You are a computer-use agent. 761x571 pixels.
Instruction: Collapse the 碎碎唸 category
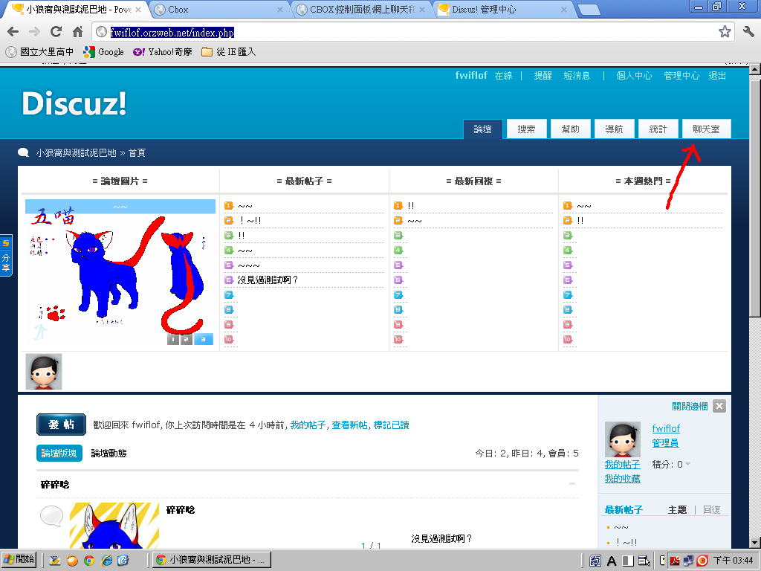tap(572, 484)
